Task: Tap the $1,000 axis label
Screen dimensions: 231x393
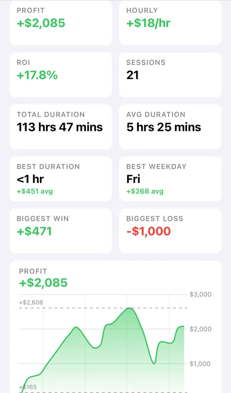Action: click(x=200, y=364)
